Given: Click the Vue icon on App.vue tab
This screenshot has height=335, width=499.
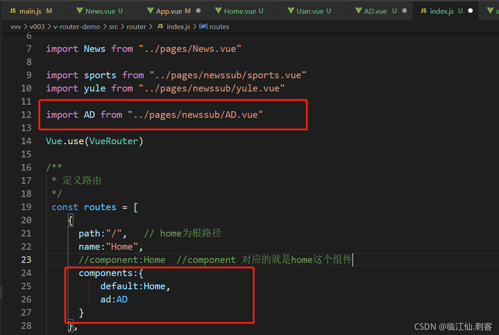Looking at the screenshot, I should tap(150, 11).
